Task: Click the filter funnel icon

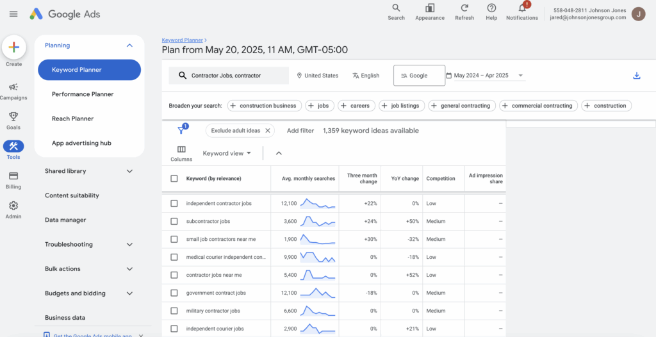Action: click(181, 130)
